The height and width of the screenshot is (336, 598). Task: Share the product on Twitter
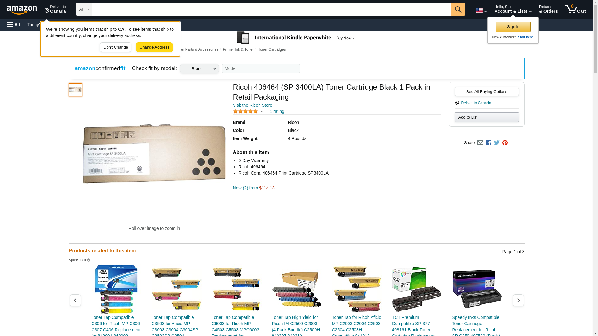(497, 143)
